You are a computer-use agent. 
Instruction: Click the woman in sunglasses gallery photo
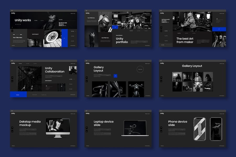coord(198,77)
